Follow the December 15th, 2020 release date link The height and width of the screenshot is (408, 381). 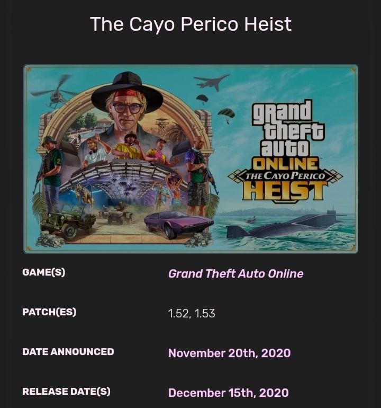pyautogui.click(x=228, y=393)
